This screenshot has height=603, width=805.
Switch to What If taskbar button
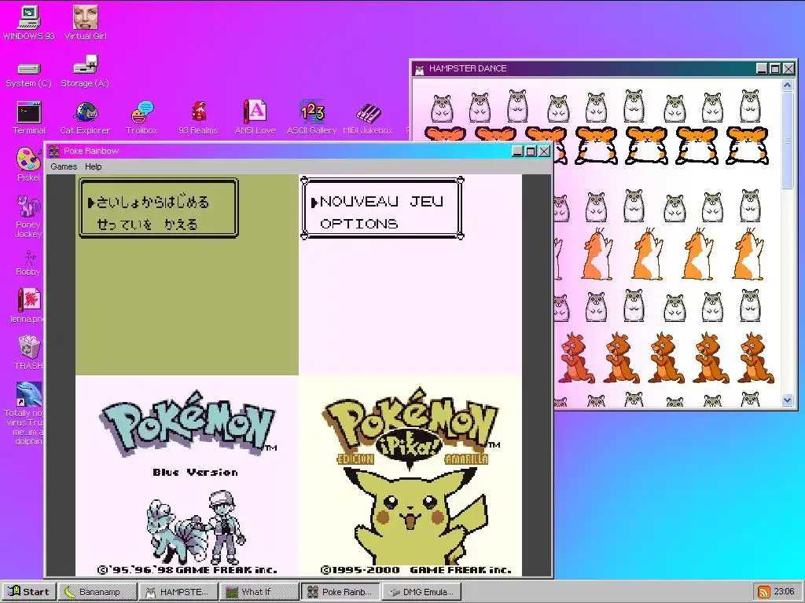(259, 591)
